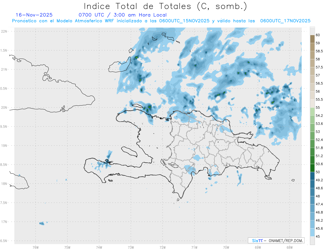Click the '57.5' colorbar value

point(319,67)
